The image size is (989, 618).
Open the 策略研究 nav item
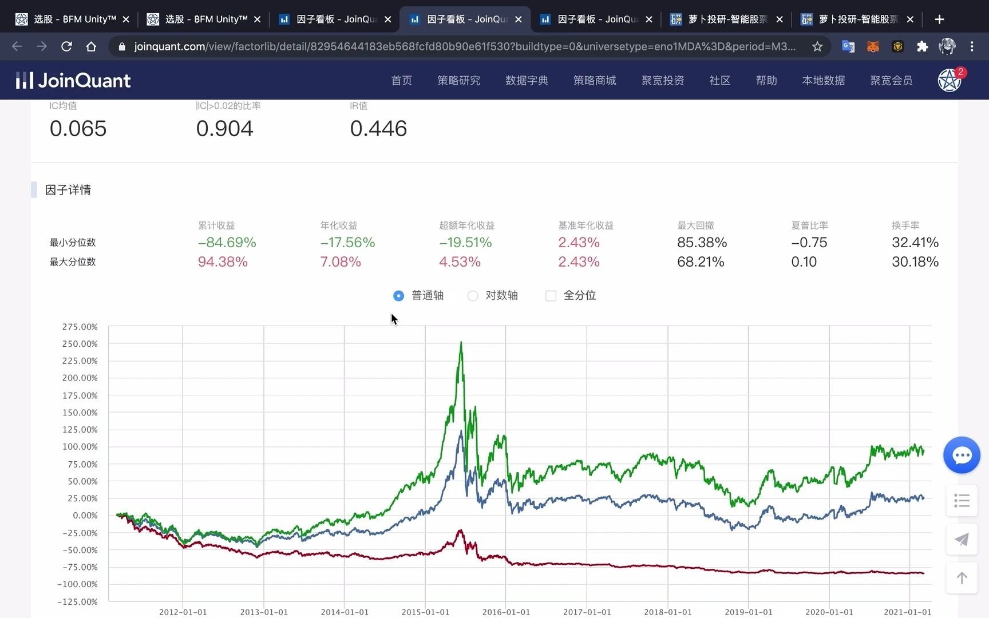click(458, 81)
